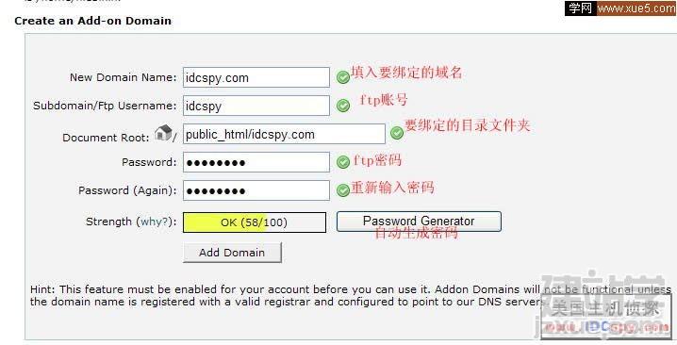Focus the New Domain Name input box
677x345 pixels.
256,77
